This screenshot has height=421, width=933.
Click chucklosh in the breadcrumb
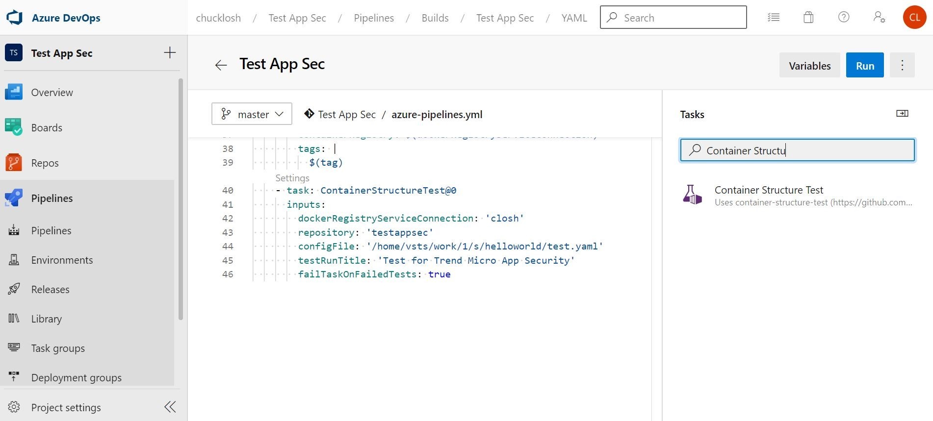(218, 18)
